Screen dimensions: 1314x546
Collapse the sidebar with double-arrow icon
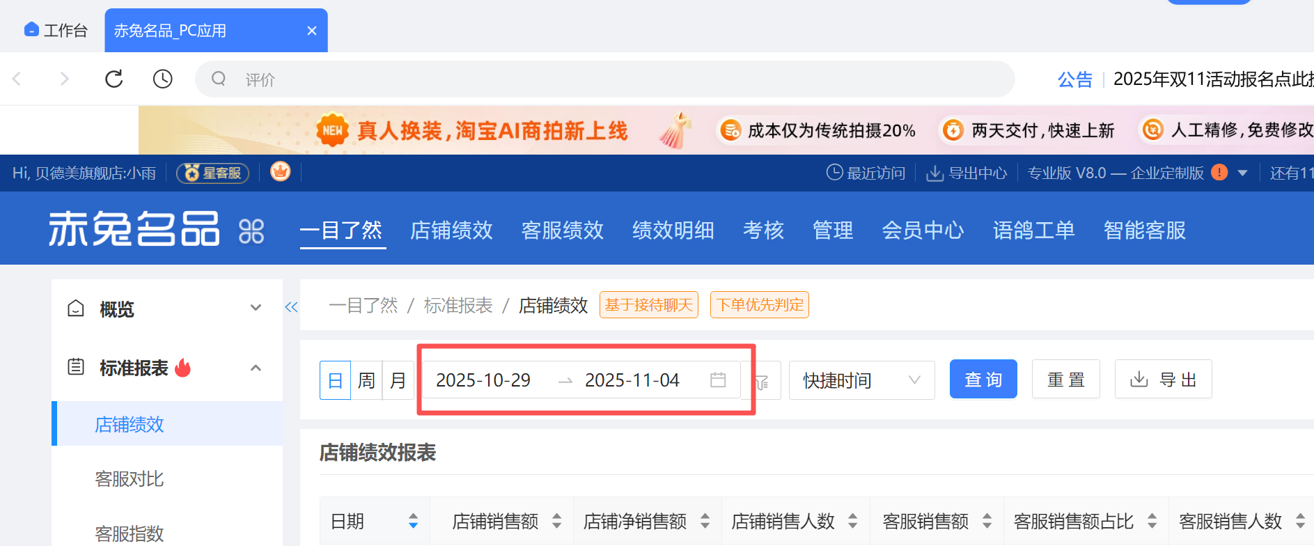pos(291,307)
